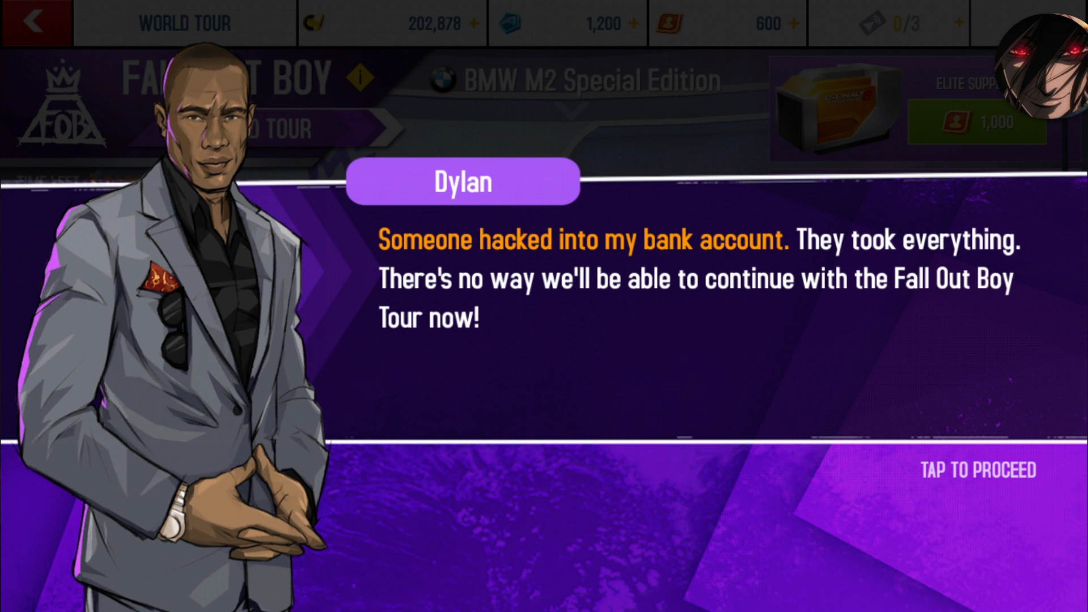Viewport: 1088px width, 612px height.
Task: Tap the Dylan speaker name tag
Action: 463,181
